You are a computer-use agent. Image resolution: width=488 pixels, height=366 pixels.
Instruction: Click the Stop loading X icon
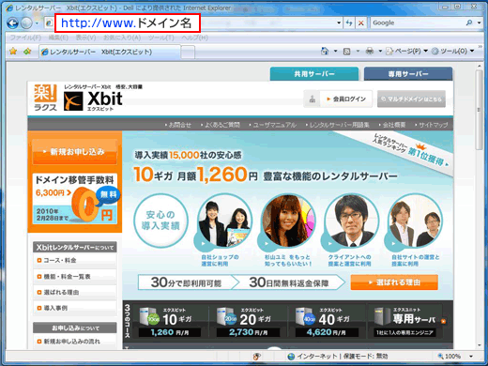[361, 23]
